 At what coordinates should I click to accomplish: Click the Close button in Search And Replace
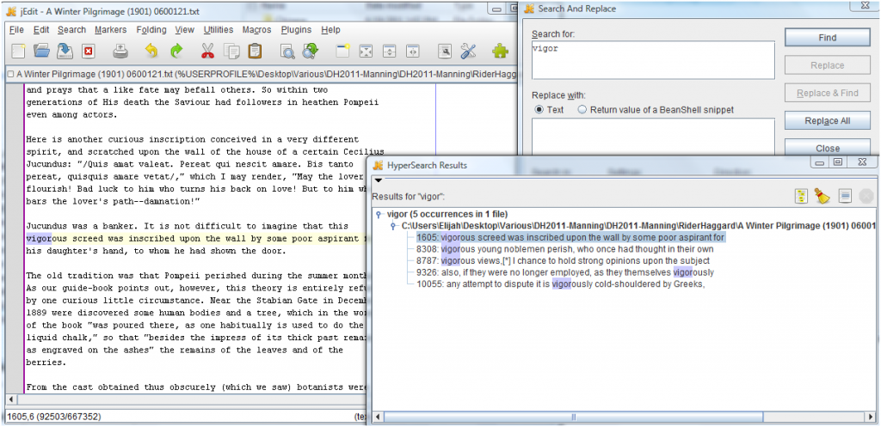tap(827, 148)
